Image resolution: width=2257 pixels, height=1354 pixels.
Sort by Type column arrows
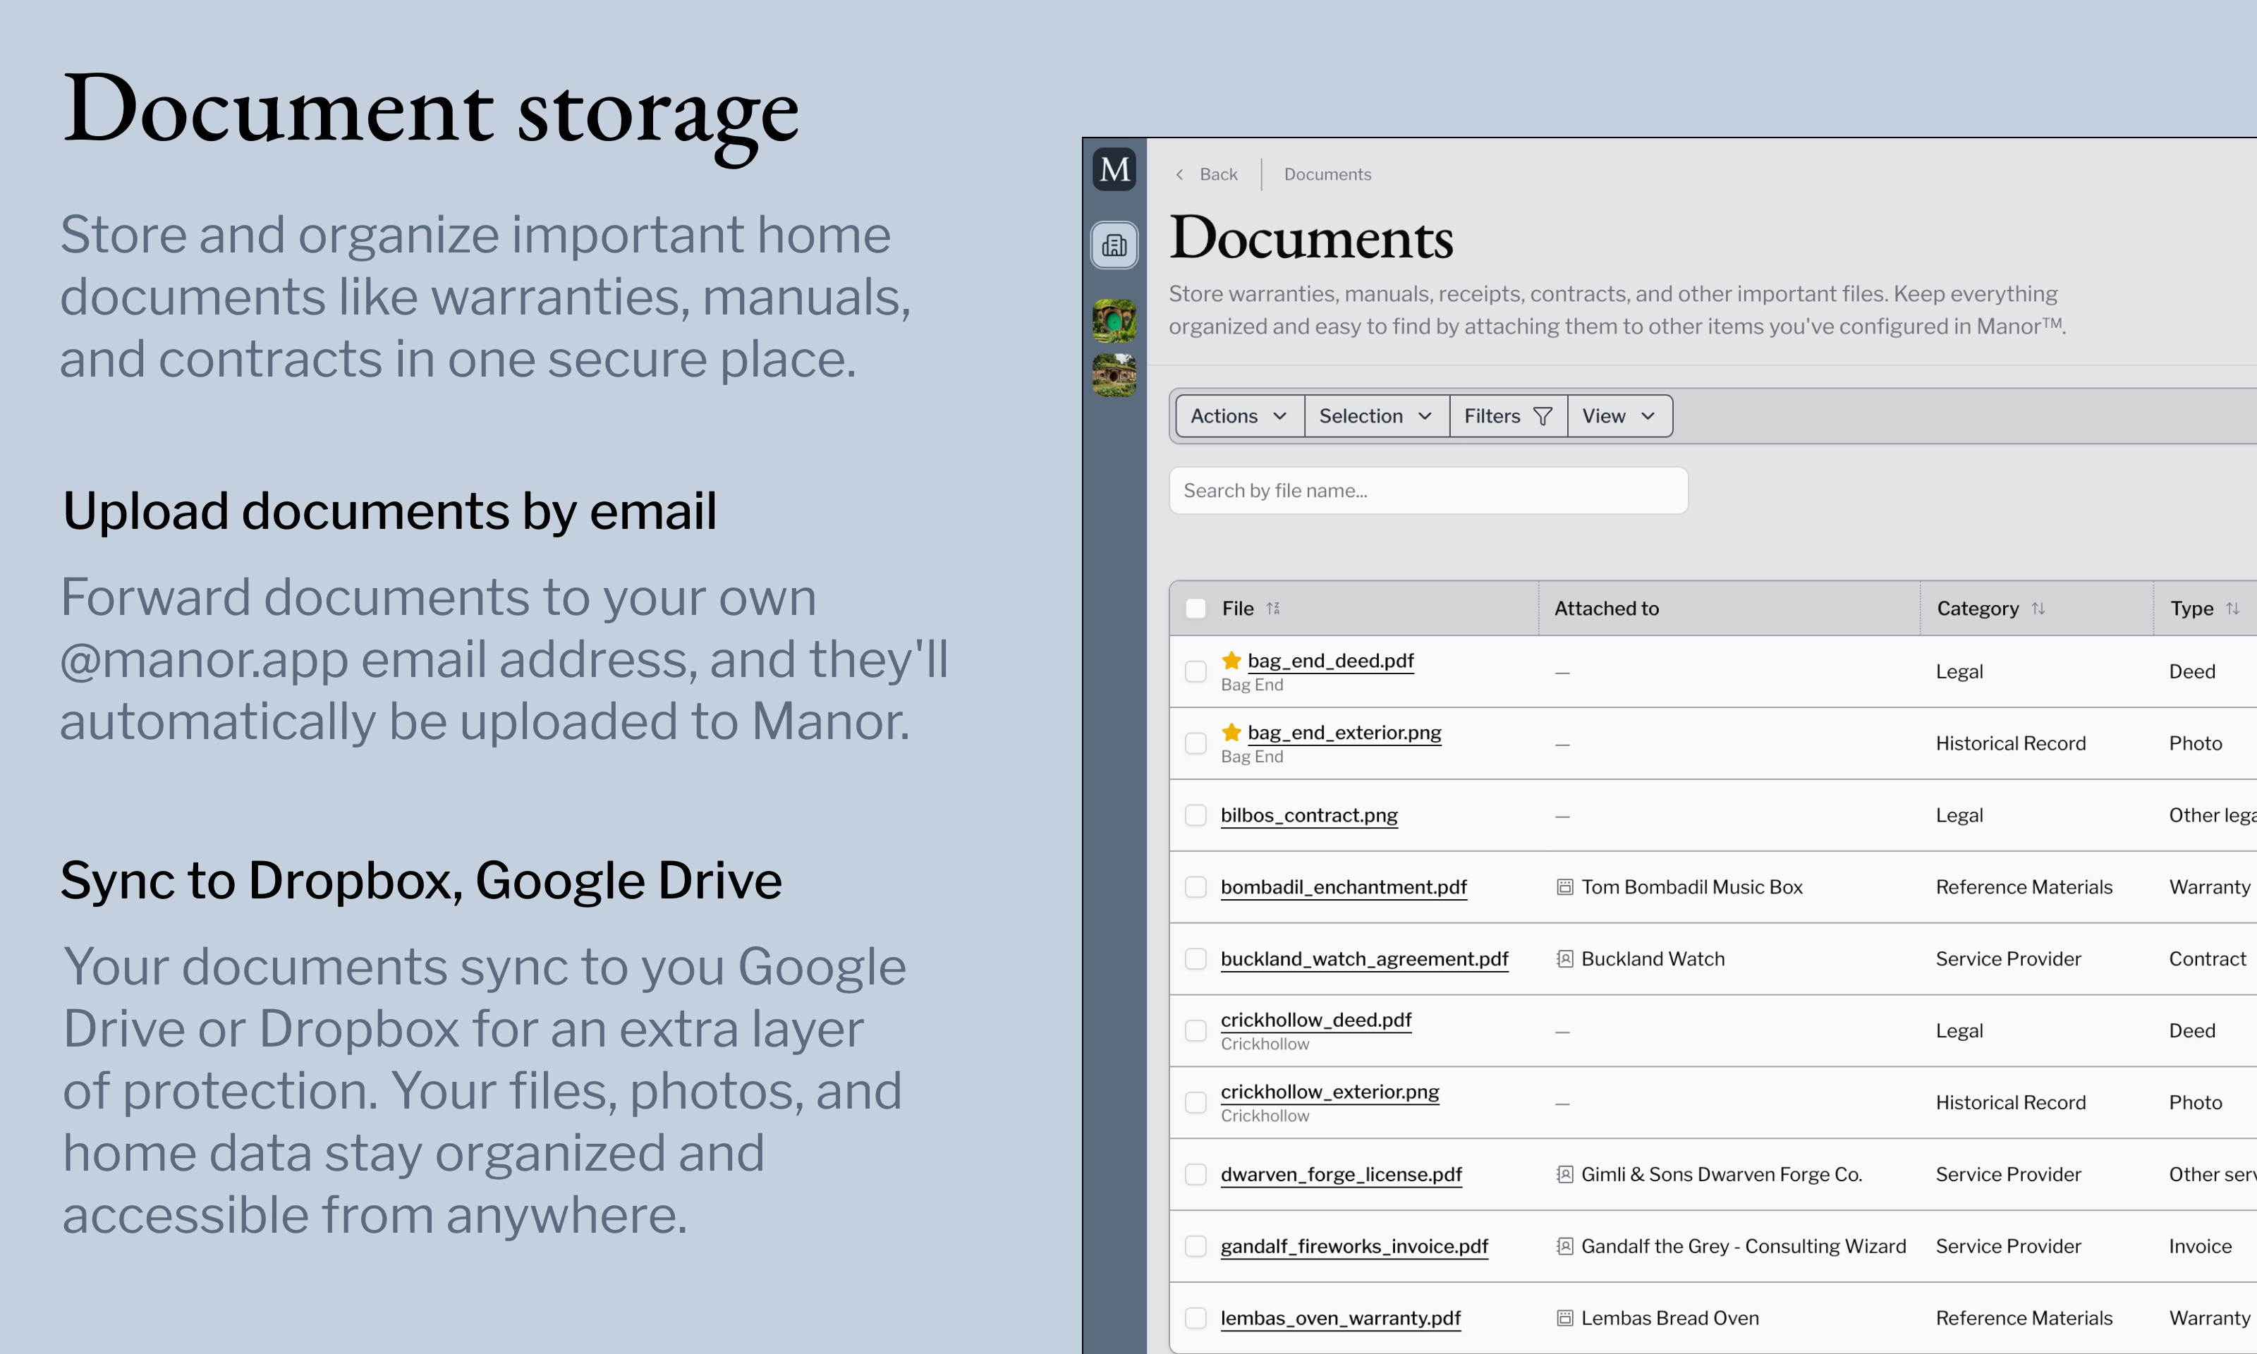tap(2232, 609)
